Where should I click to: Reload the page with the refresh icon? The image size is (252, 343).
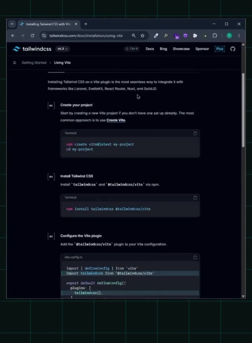coord(32,35)
